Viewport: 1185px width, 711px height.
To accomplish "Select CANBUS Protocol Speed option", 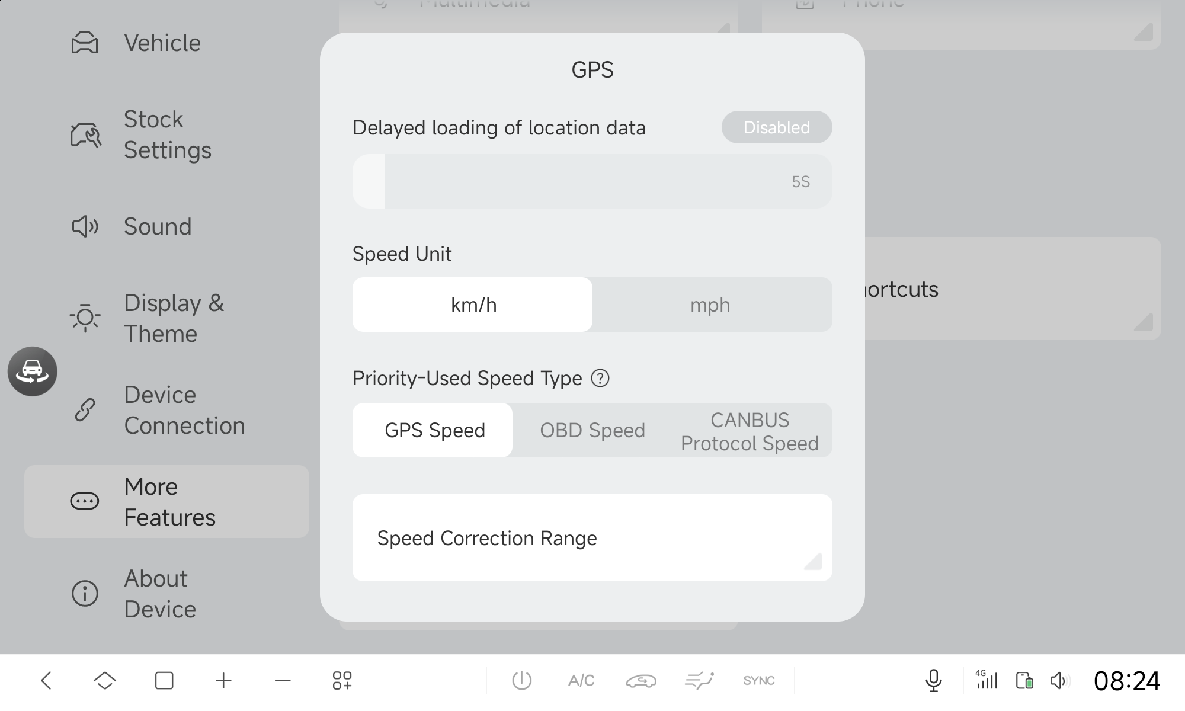I will coord(750,431).
